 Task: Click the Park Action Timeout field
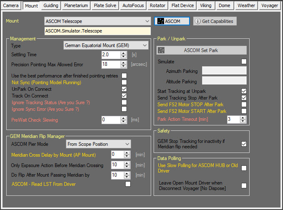[x=234, y=119]
